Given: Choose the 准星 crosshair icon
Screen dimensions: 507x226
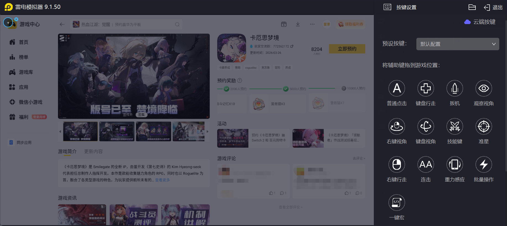Looking at the screenshot, I should 484,126.
